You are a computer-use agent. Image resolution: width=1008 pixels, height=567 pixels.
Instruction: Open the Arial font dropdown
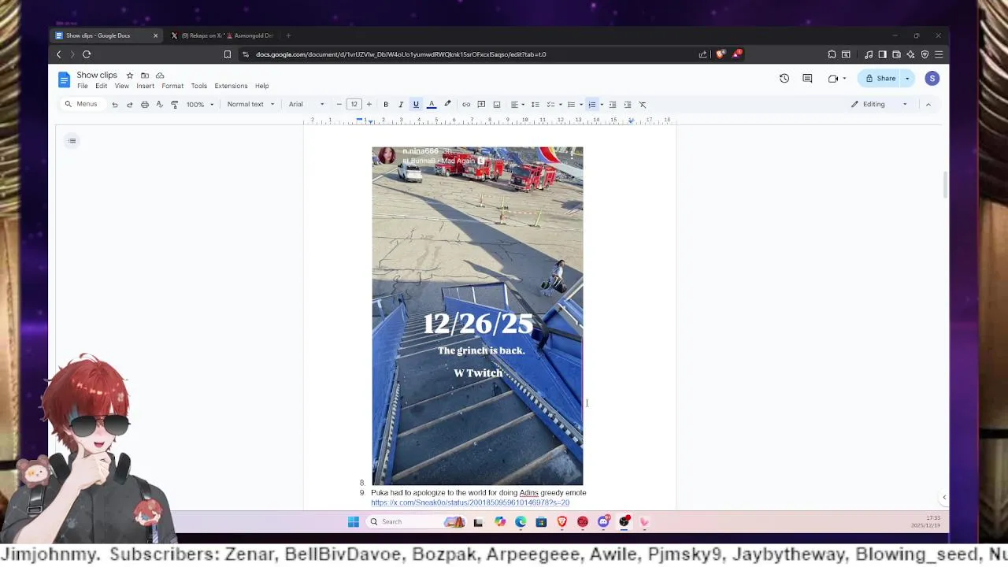pos(306,105)
